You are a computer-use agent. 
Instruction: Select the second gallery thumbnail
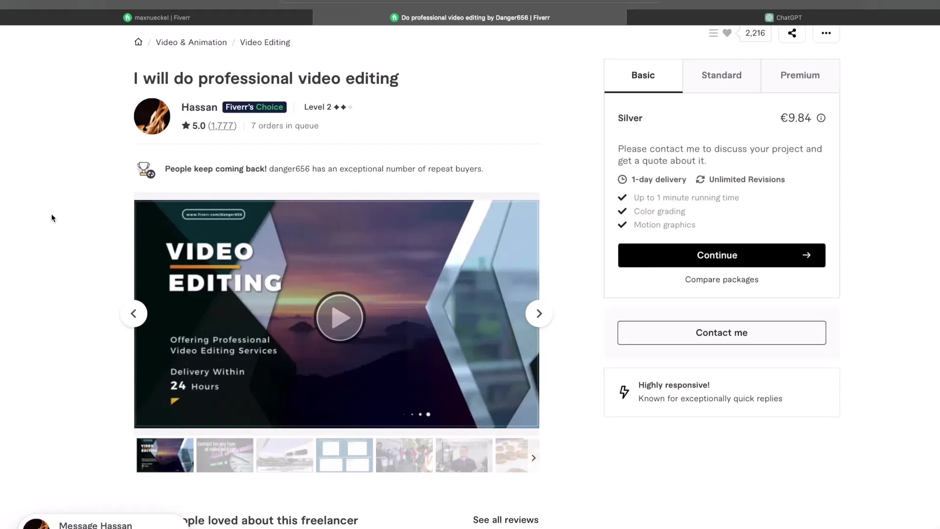click(x=225, y=455)
